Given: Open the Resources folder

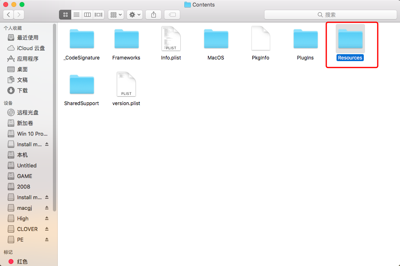Looking at the screenshot, I should [350, 40].
